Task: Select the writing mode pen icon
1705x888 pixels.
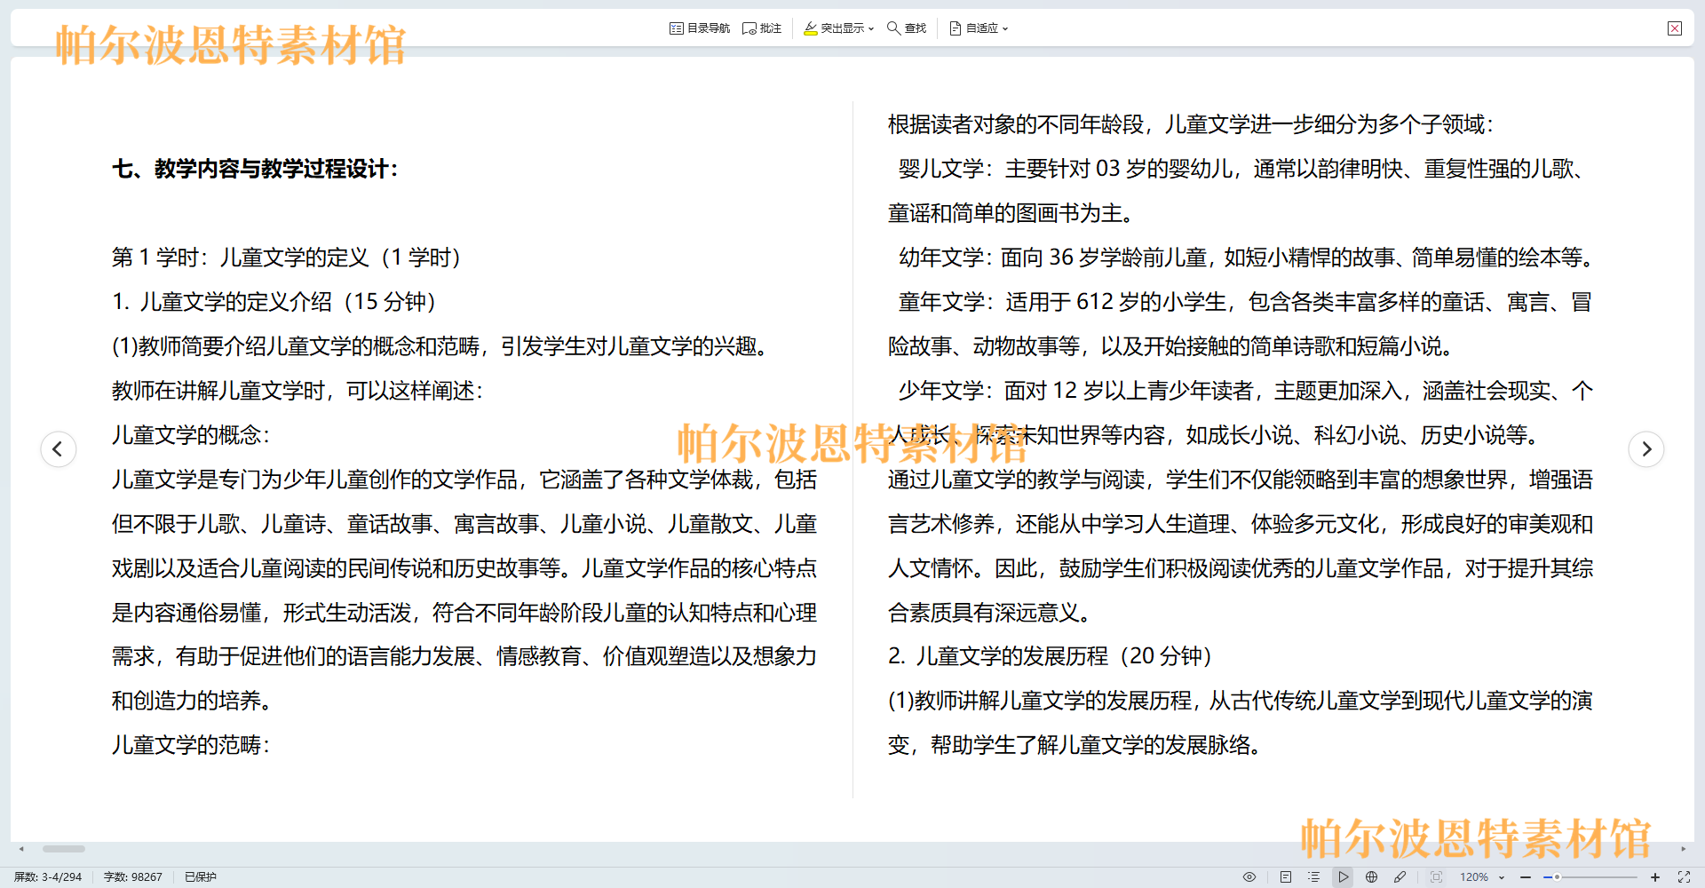Action: click(x=1400, y=876)
